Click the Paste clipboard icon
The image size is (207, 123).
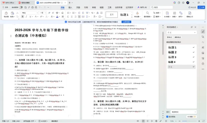point(12,13)
